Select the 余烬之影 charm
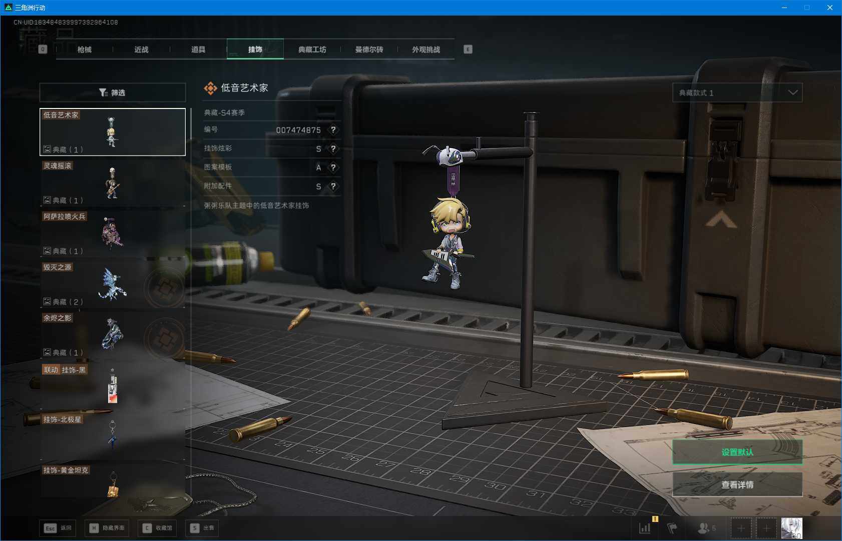Viewport: 842px width, 541px height. [113, 335]
